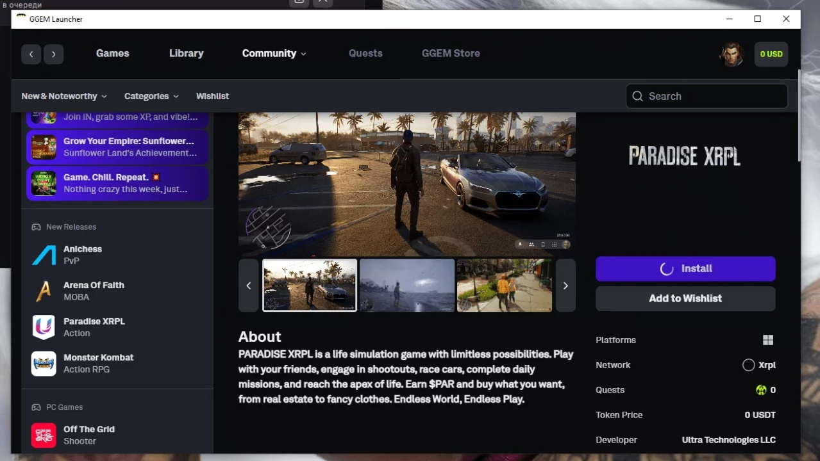Click the magnifier icon in the search box
820x461 pixels.
637,96
